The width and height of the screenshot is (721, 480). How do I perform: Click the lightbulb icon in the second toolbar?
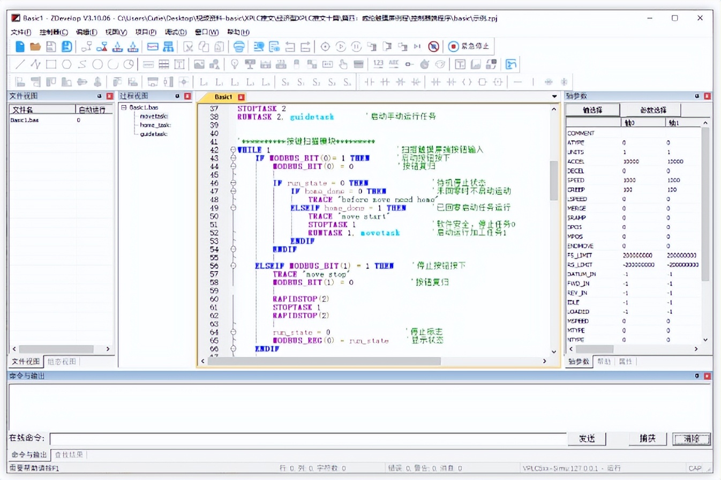[234, 64]
